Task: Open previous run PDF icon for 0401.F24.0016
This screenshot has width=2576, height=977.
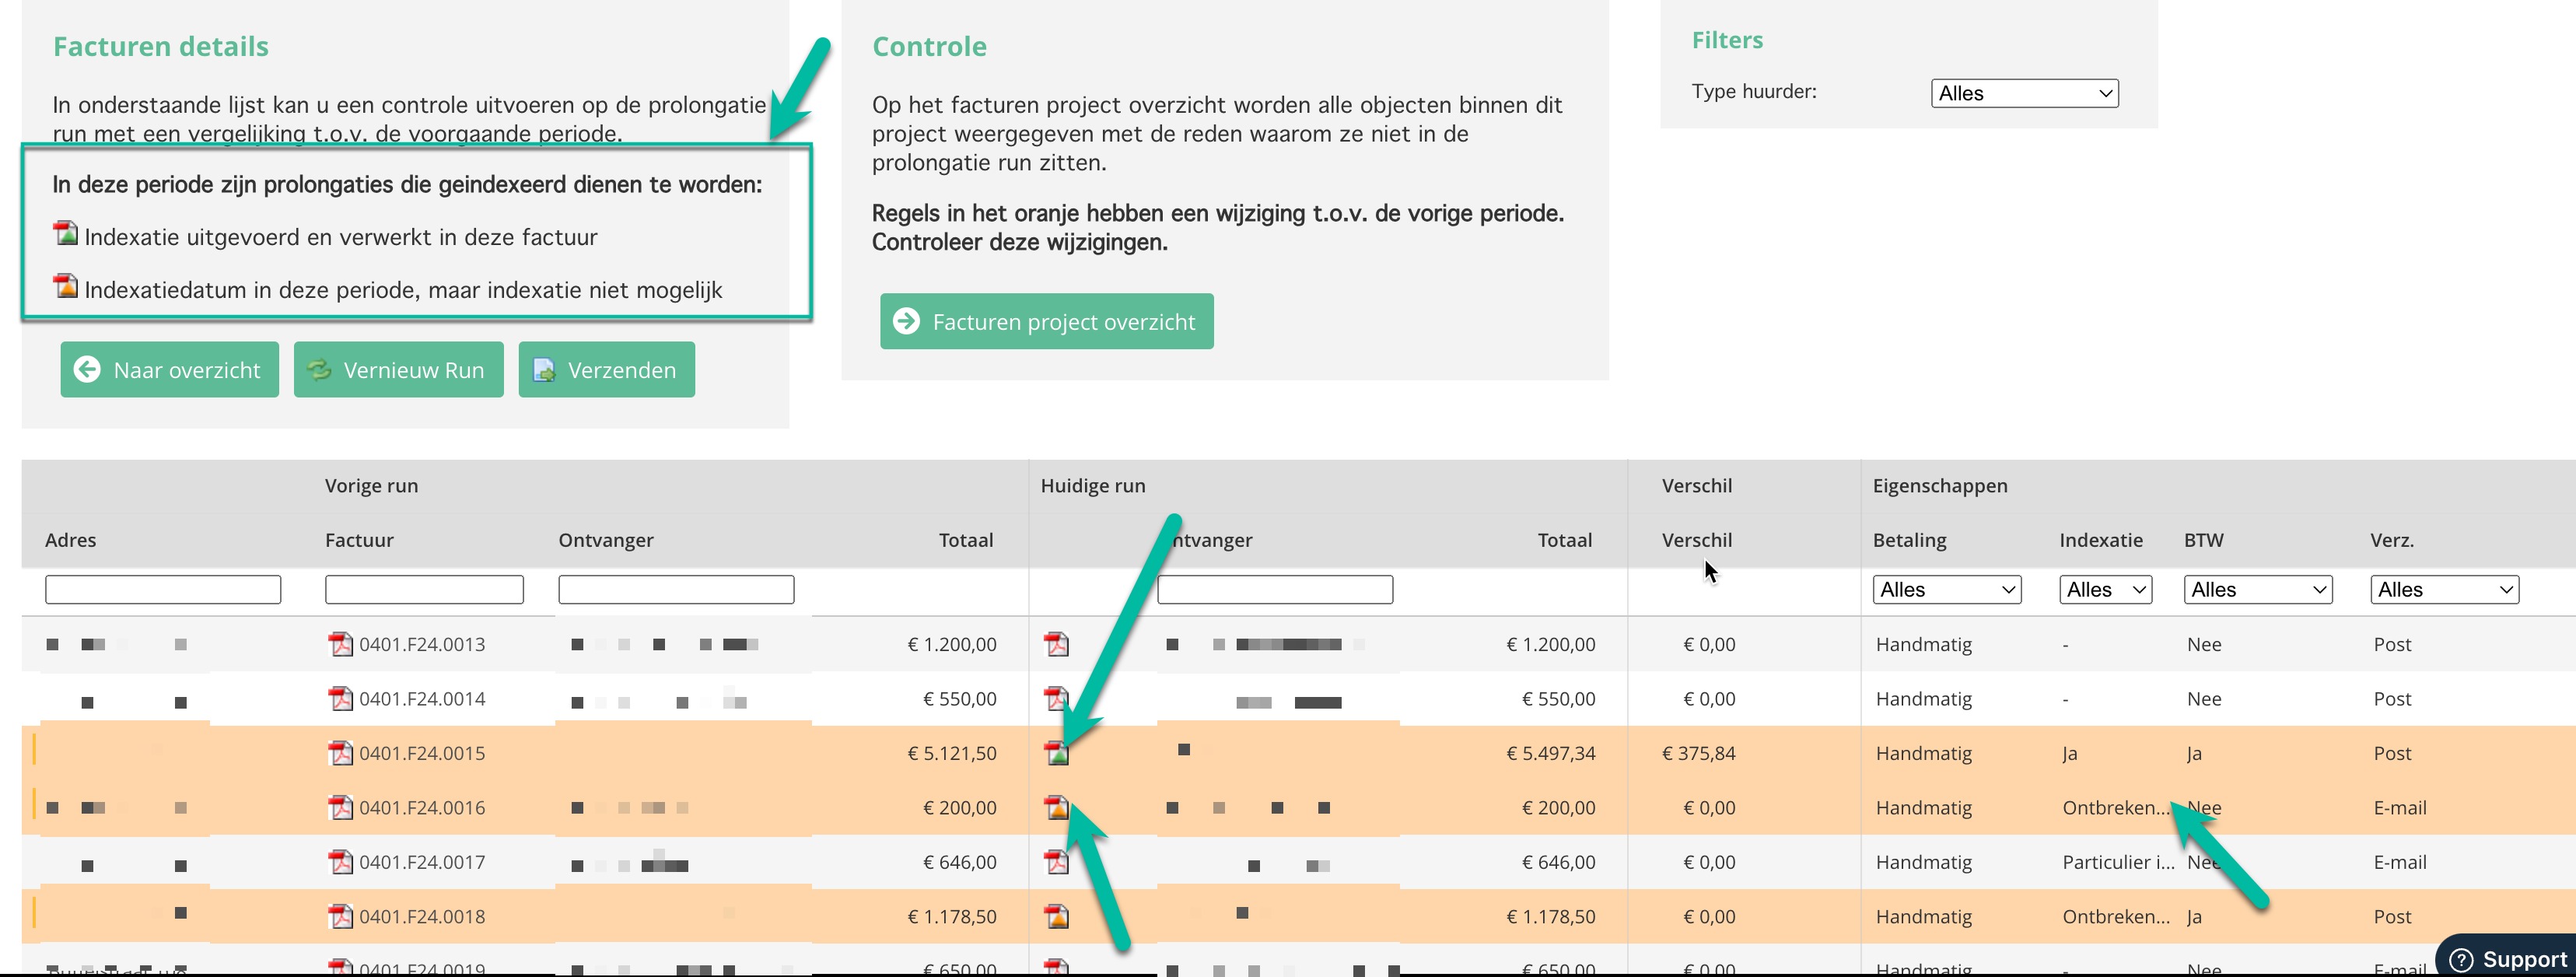Action: [341, 807]
